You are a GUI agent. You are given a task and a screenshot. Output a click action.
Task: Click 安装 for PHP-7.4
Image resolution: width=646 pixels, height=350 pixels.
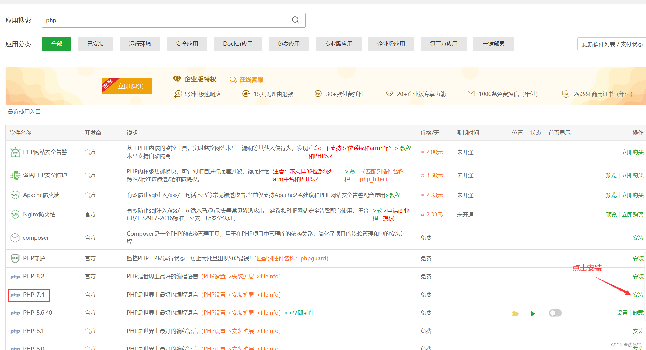638,295
